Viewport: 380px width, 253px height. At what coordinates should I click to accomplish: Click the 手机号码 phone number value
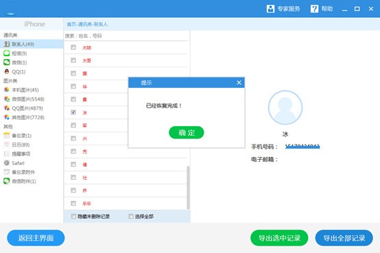click(302, 146)
